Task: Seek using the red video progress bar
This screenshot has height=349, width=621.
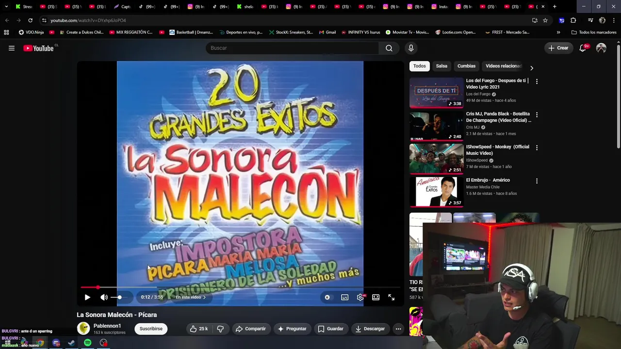Action: pyautogui.click(x=240, y=287)
